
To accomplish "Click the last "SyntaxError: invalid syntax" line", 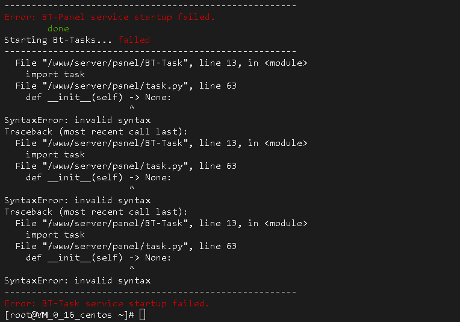I will click(78, 280).
